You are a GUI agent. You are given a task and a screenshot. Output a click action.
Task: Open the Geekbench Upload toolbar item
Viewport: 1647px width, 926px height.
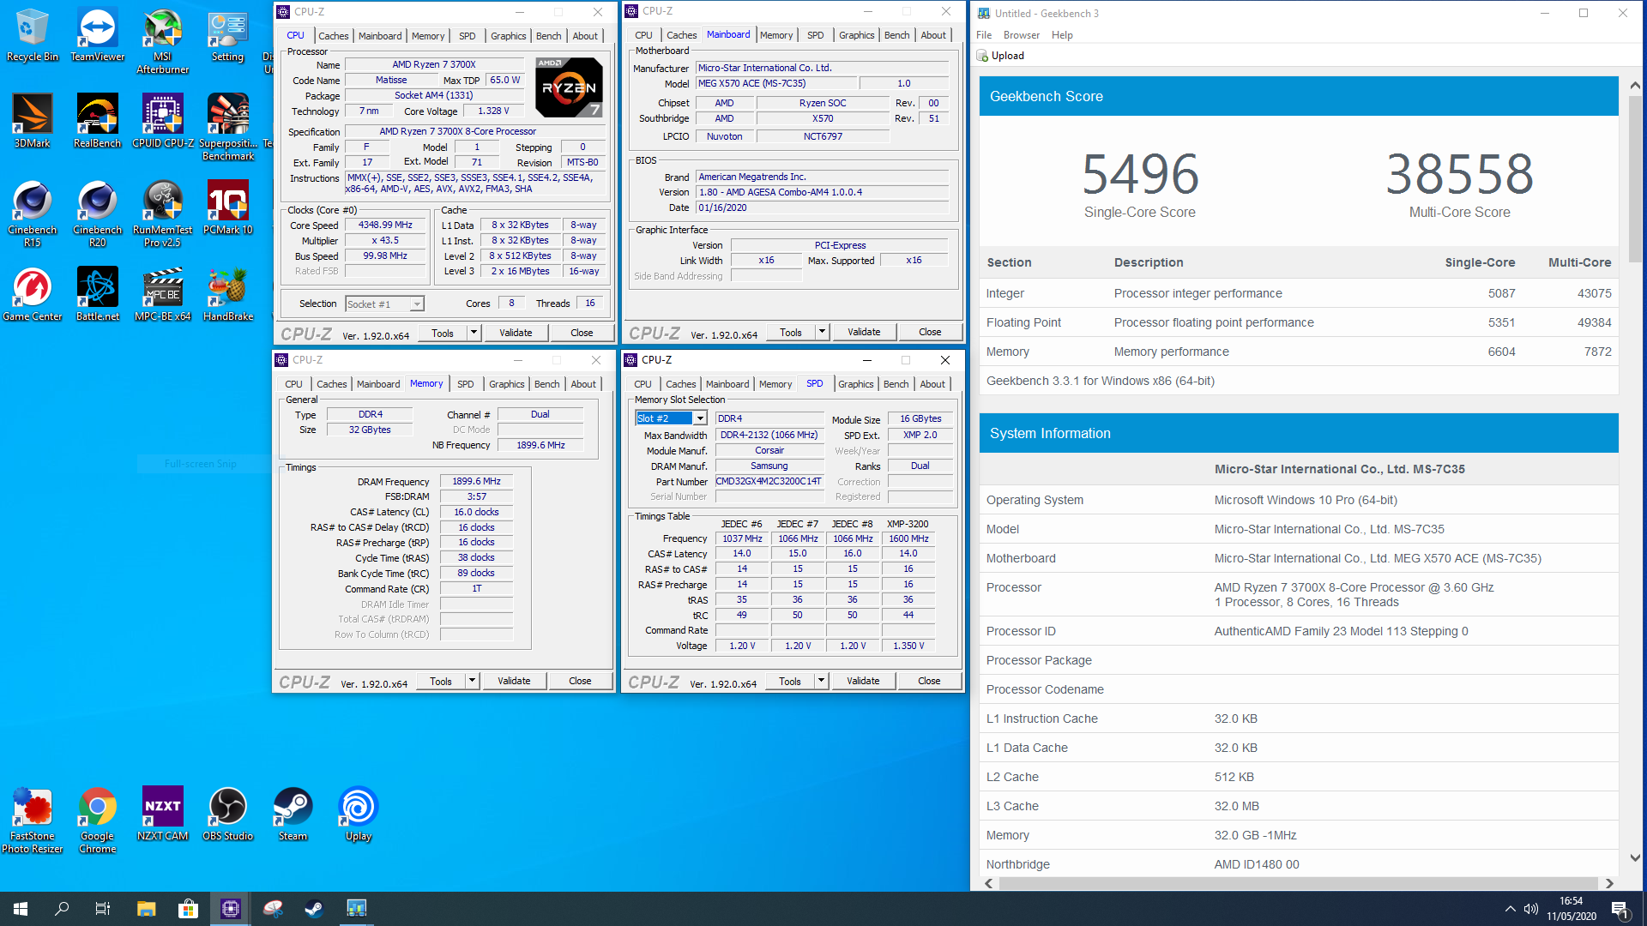[1000, 56]
